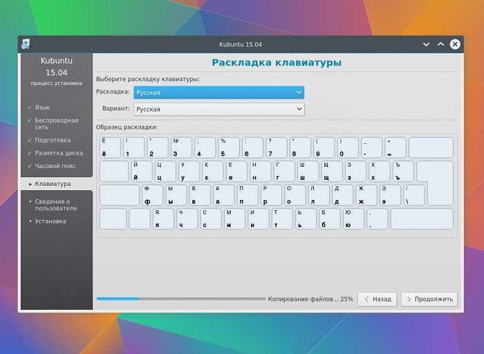484x354 pixels.
Task: Click the backslash key in the layout sample
Action: pos(414,195)
